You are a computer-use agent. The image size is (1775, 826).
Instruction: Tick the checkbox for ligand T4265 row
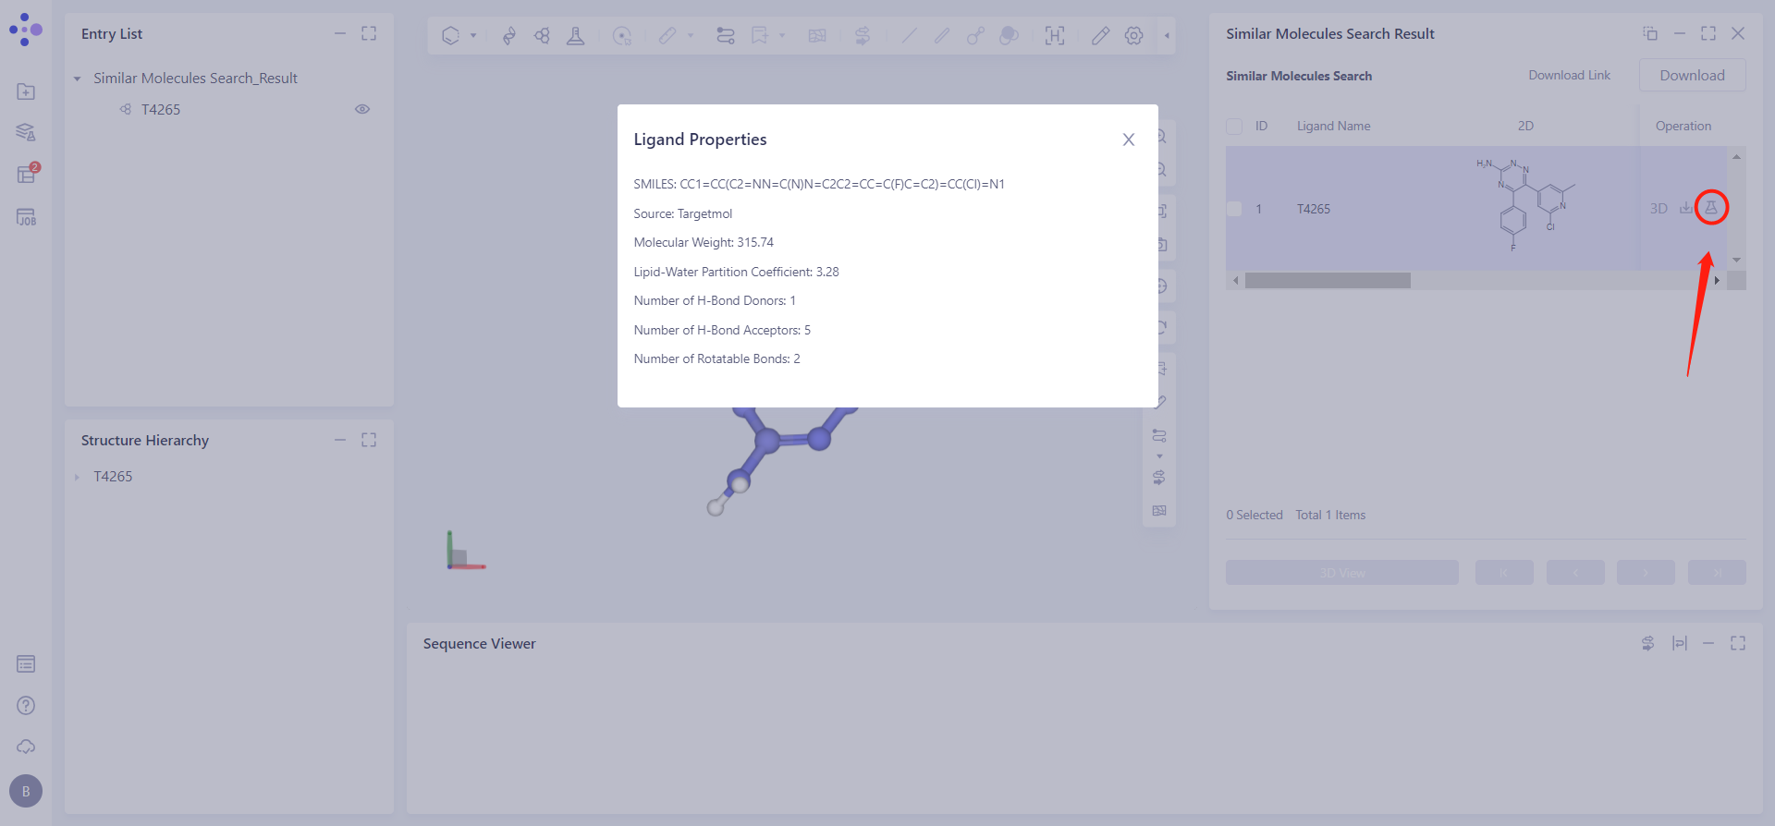(1234, 209)
